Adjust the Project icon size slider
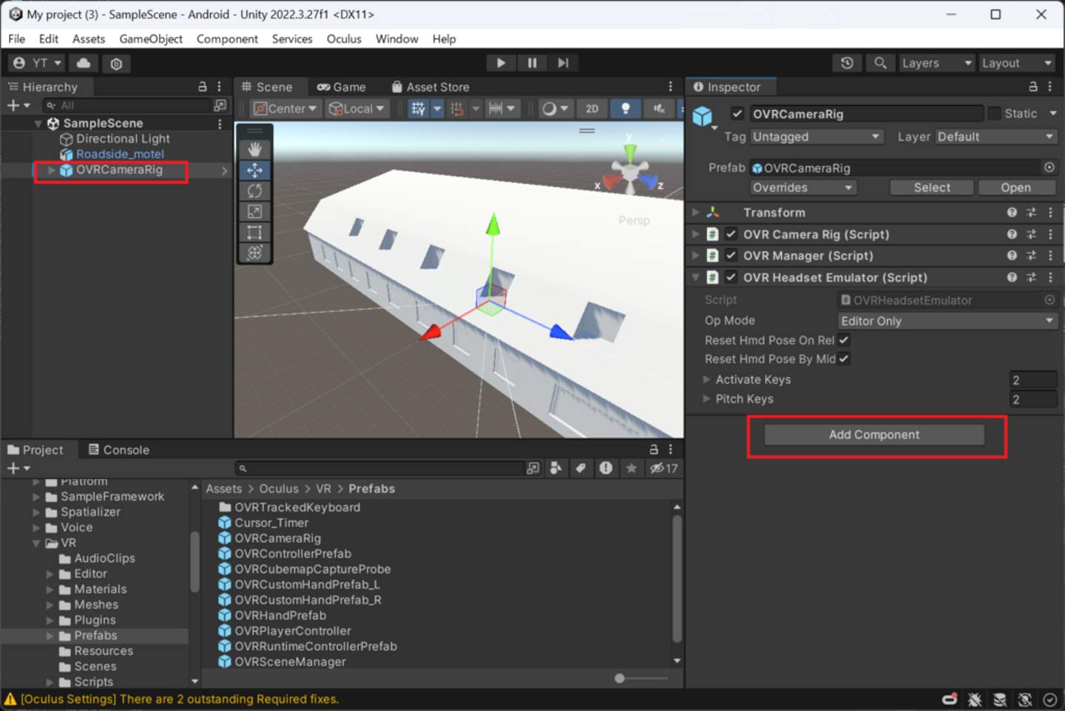1065x711 pixels. pyautogui.click(x=620, y=678)
